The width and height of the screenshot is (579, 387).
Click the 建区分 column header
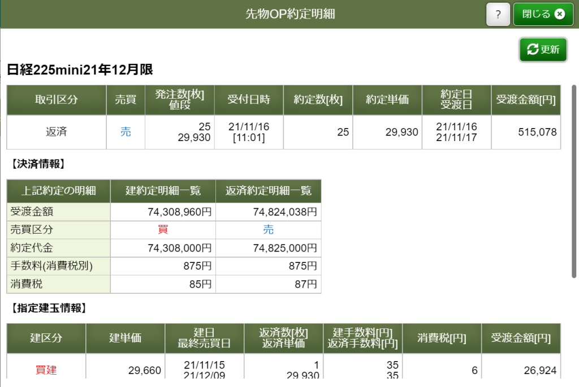(x=46, y=338)
